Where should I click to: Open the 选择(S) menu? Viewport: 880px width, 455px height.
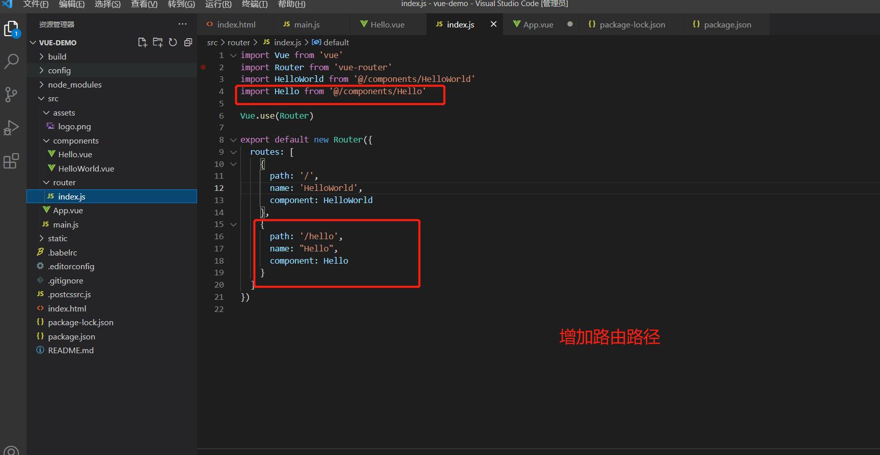point(107,4)
